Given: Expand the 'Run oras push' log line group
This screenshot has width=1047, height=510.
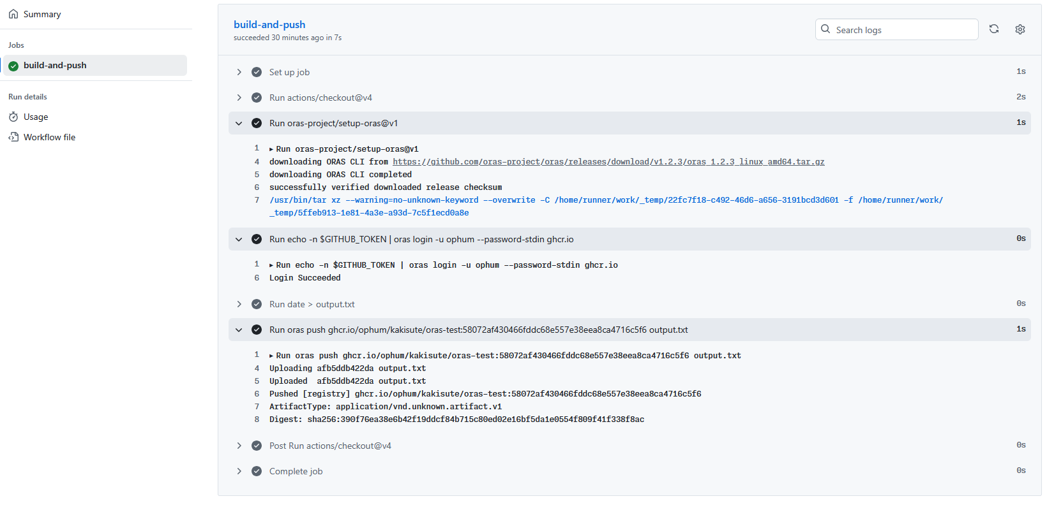Looking at the screenshot, I should click(271, 356).
